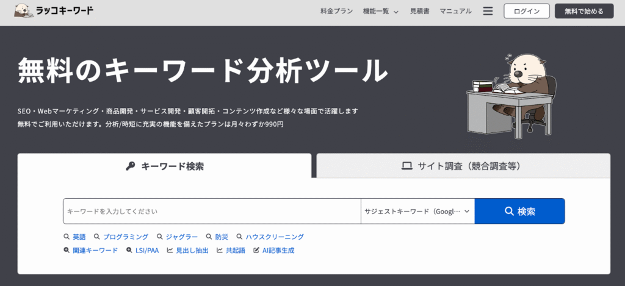Click the line beginning SEO・Webマーケティング
Screen dimensions: 625x286
pyautogui.click(x=188, y=111)
